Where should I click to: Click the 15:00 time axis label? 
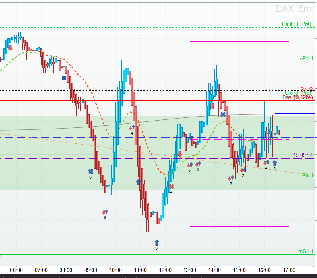pyautogui.click(x=239, y=270)
